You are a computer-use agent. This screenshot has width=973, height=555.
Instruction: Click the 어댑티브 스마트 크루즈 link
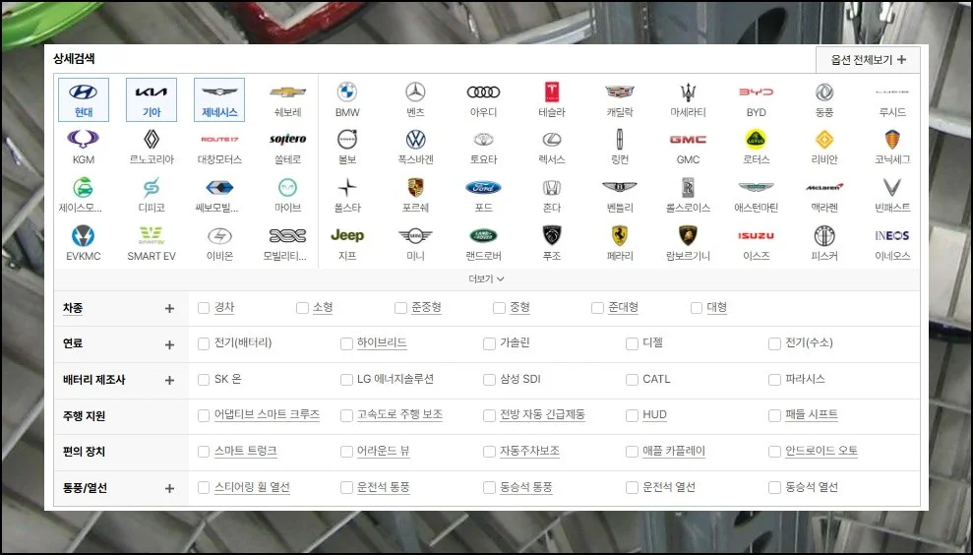(267, 415)
